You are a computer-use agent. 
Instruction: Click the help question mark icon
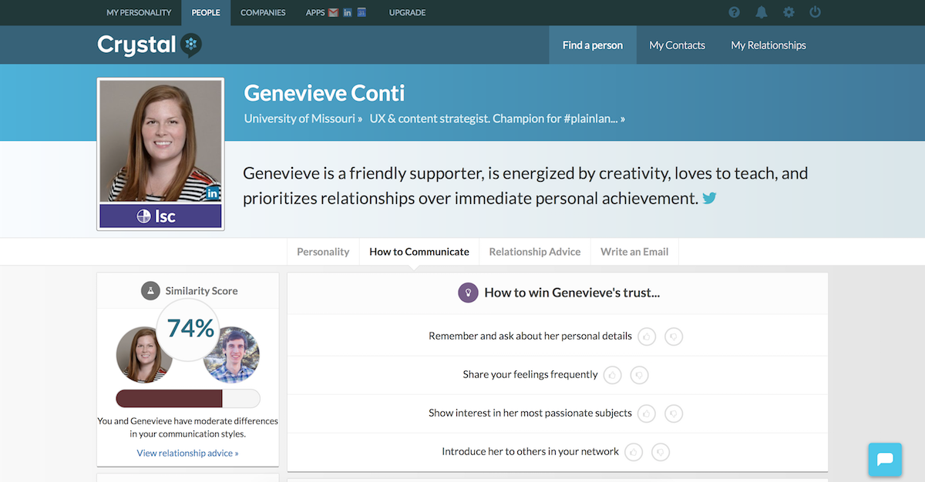click(x=735, y=12)
